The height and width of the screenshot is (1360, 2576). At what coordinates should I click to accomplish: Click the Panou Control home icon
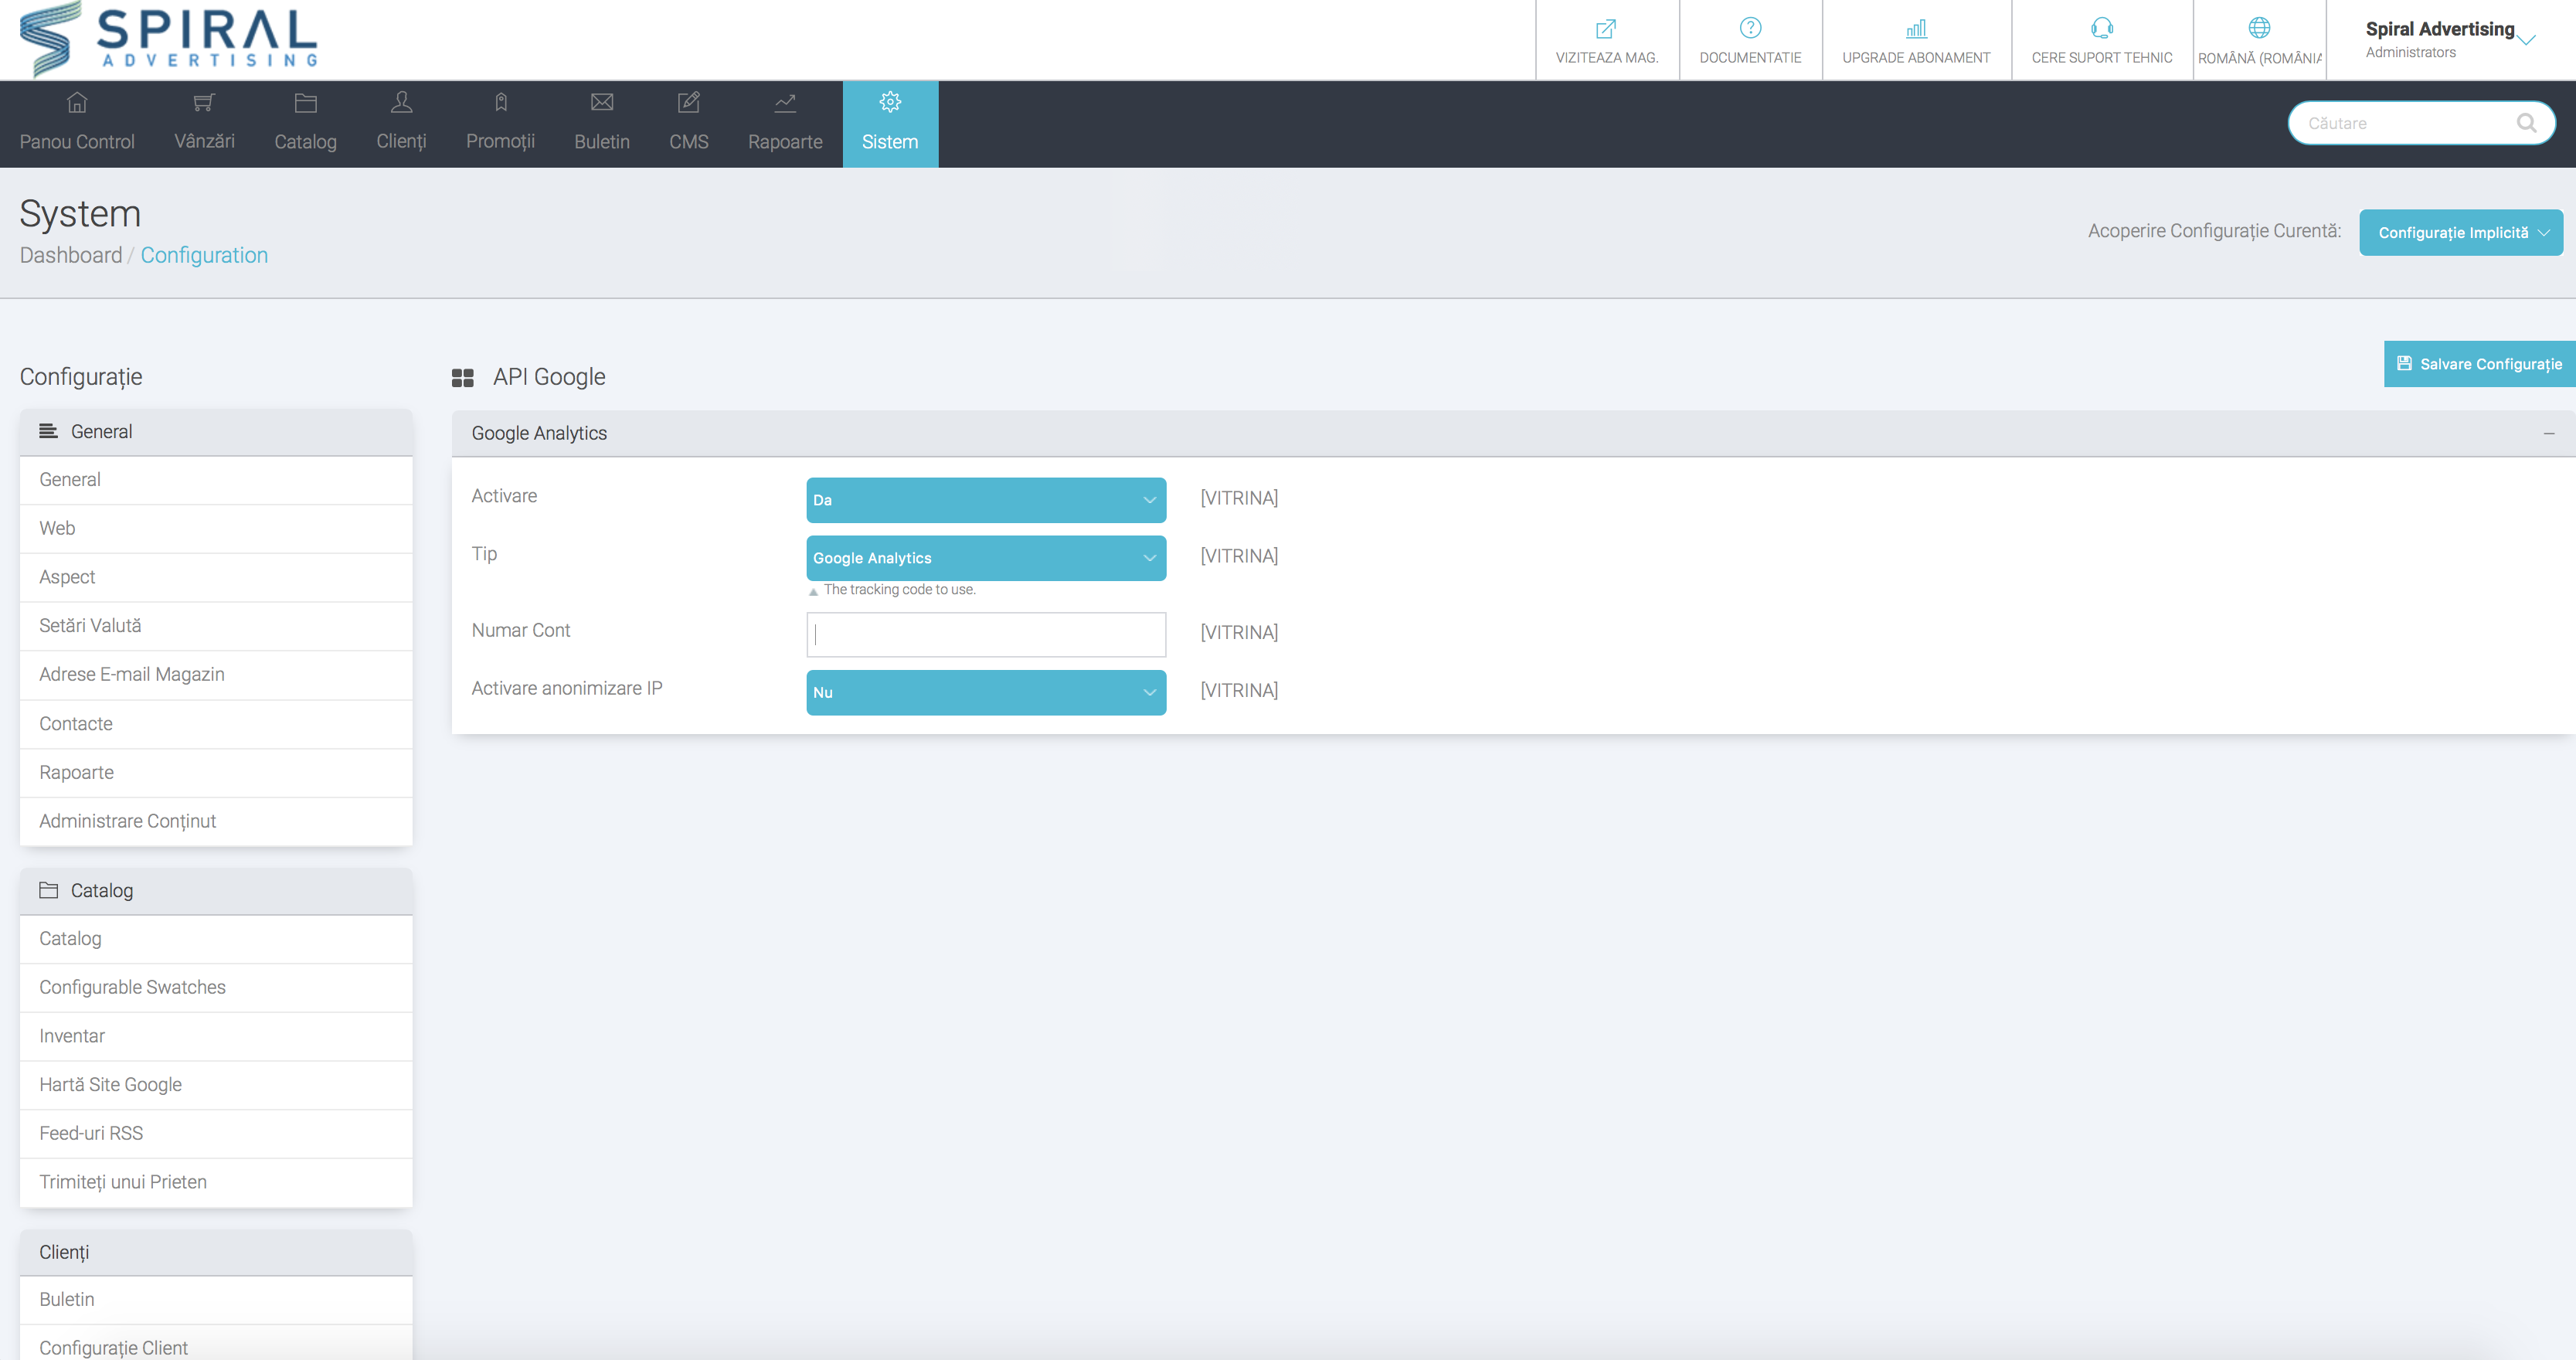(x=77, y=102)
